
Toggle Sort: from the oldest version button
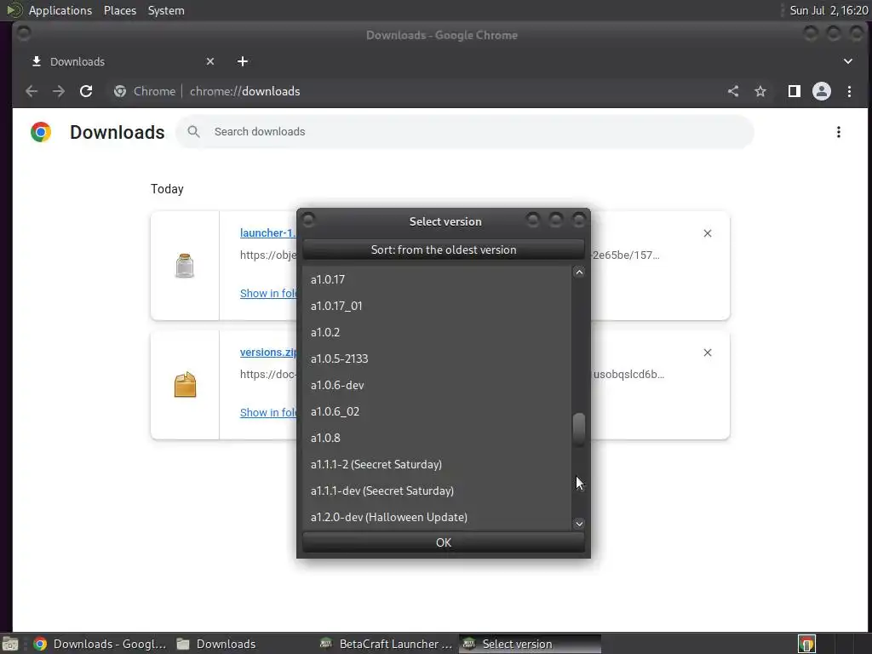[443, 250]
